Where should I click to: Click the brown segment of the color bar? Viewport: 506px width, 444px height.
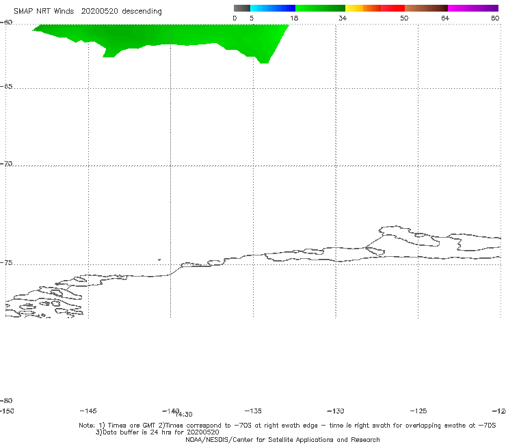[x=426, y=8]
